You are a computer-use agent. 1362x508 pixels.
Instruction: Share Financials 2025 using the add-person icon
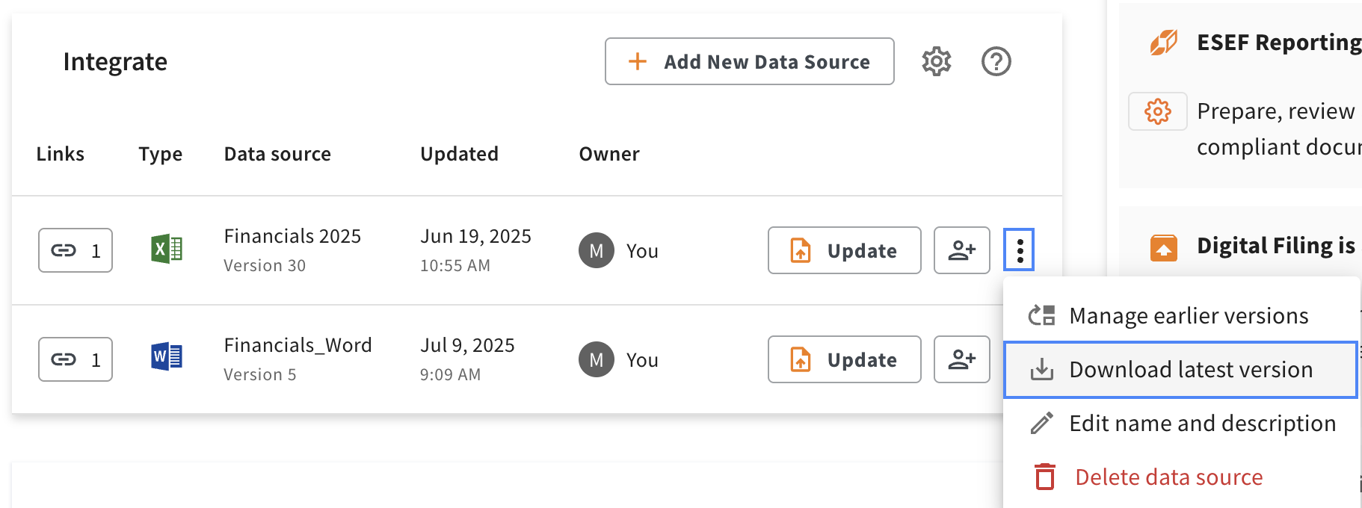coord(962,250)
